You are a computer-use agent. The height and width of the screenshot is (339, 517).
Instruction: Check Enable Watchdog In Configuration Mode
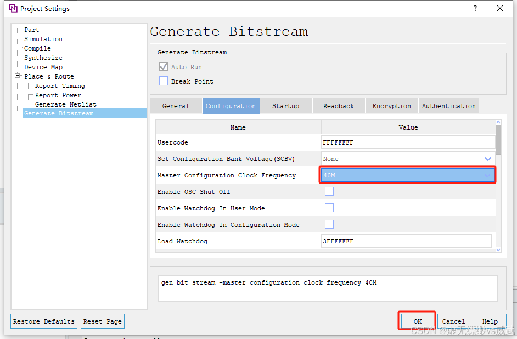(329, 225)
